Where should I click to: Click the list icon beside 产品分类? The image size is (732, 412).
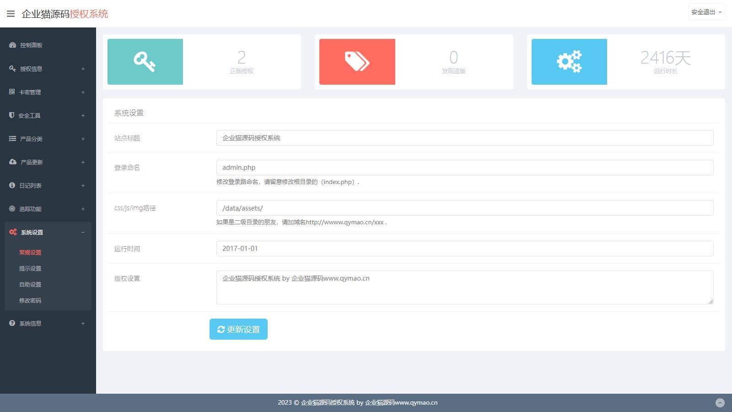12,138
